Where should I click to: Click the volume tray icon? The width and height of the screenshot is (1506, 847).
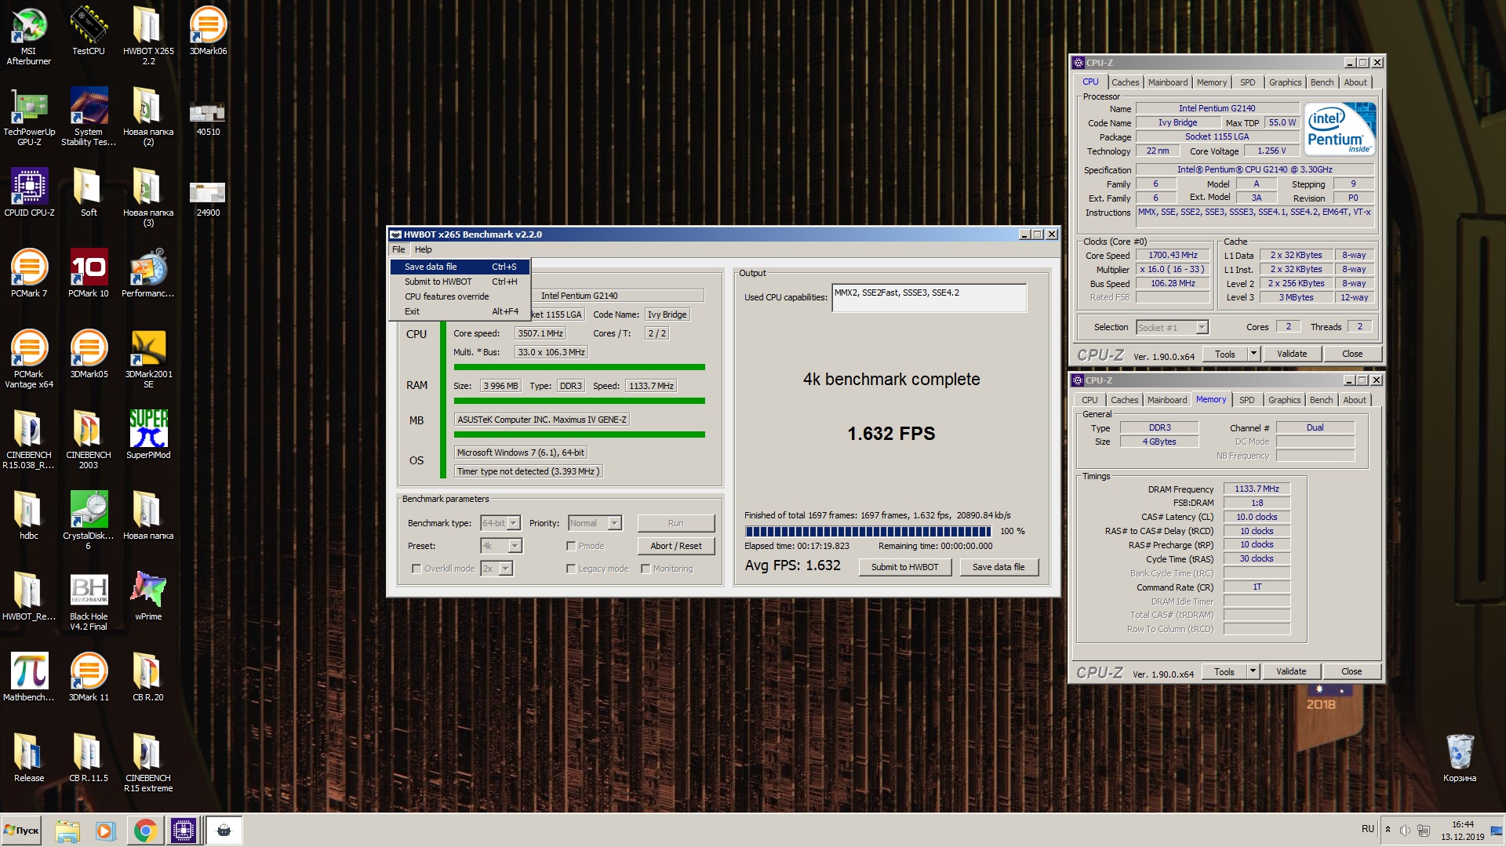pos(1405,830)
